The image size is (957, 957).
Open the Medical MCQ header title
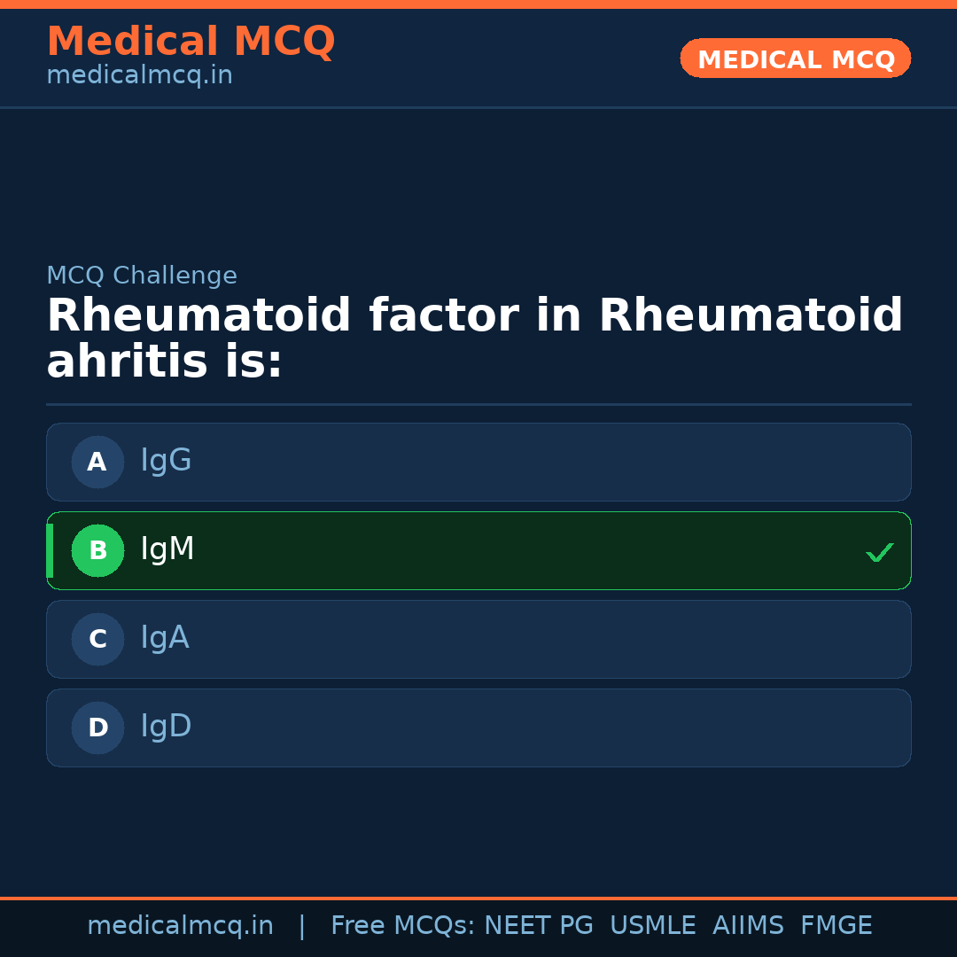click(x=191, y=42)
